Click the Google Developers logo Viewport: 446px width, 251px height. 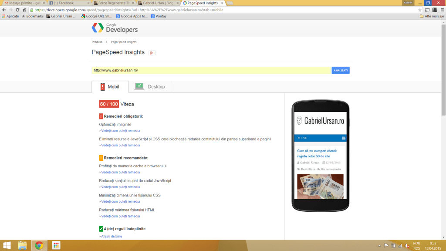[x=115, y=28]
